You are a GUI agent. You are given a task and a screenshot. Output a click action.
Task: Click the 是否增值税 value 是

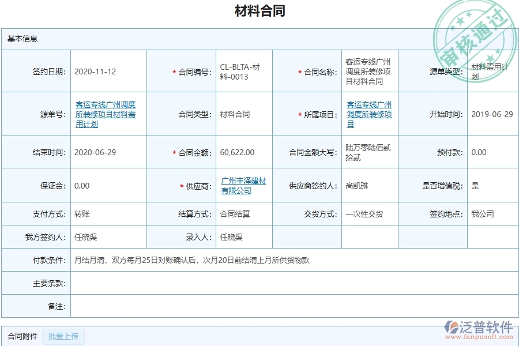476,185
